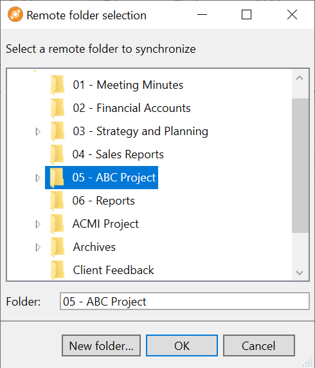The width and height of the screenshot is (315, 368).
Task: Select the 06 - Reports folder icon
Action: (57, 201)
